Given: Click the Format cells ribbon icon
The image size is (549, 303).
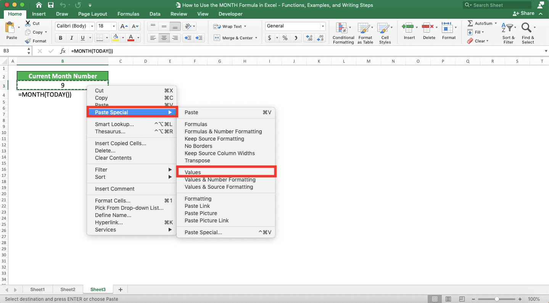Looking at the screenshot, I should click(447, 28).
